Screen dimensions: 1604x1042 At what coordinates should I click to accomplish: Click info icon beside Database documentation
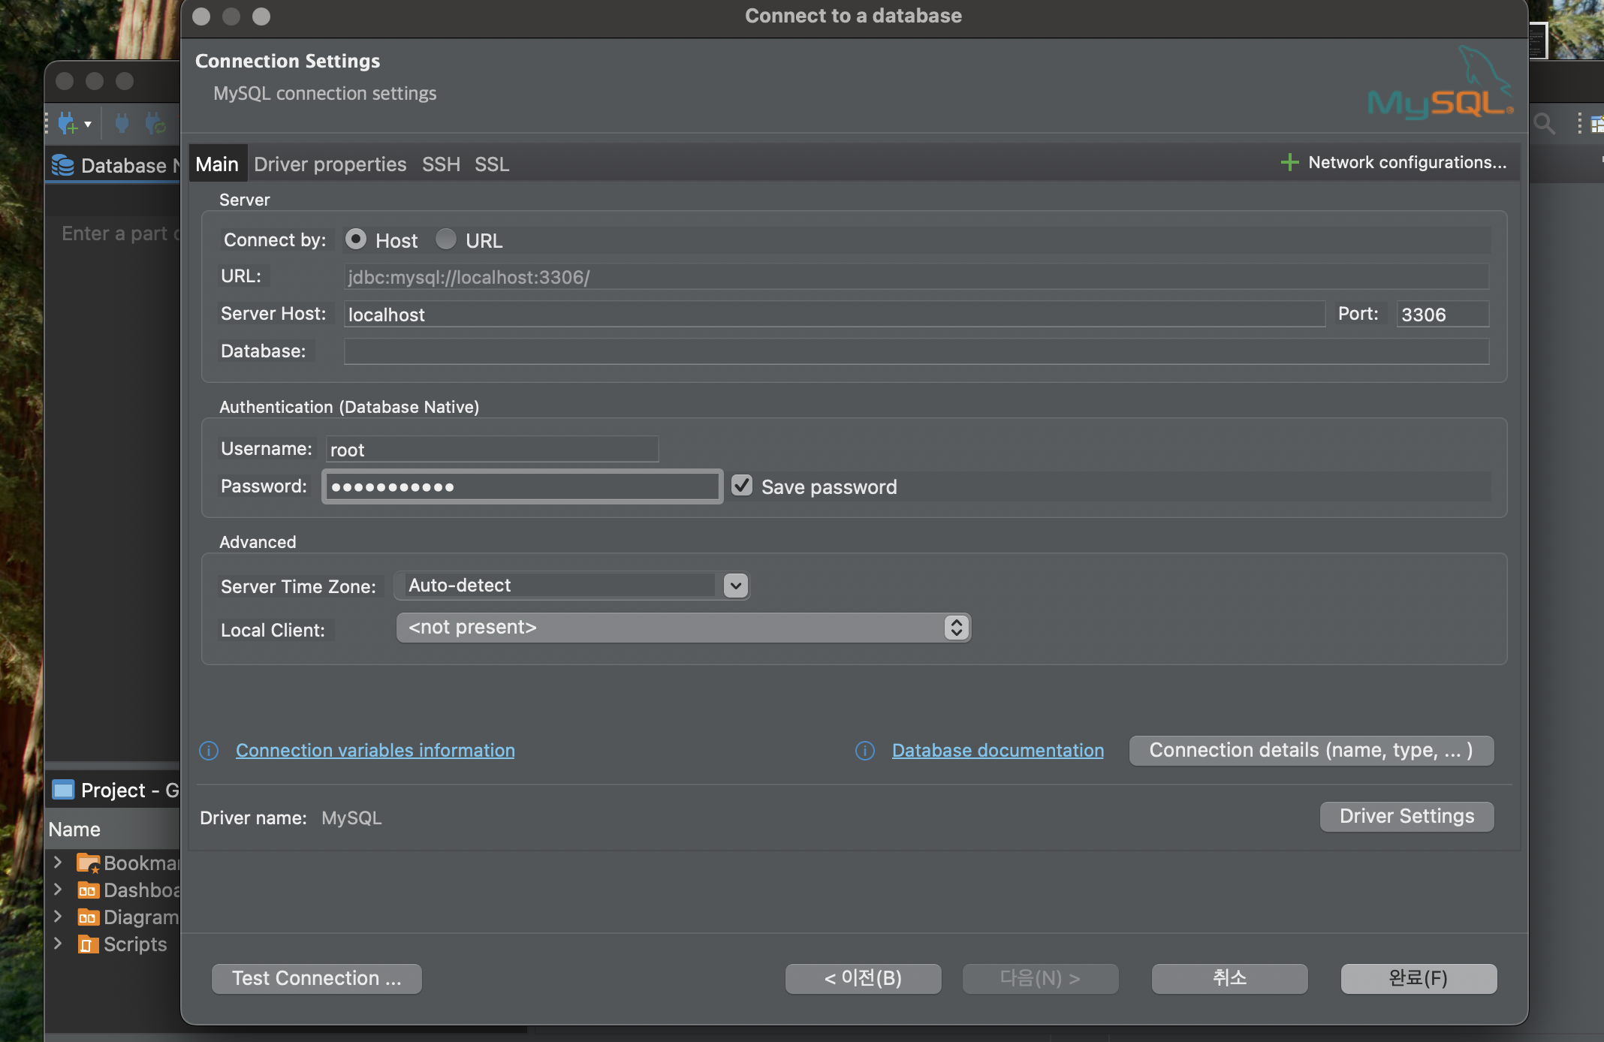click(865, 751)
